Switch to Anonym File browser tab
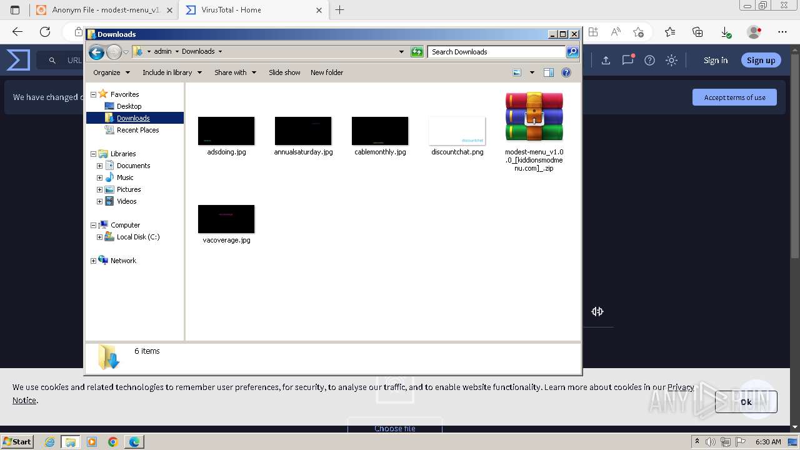The image size is (800, 450). [x=103, y=10]
